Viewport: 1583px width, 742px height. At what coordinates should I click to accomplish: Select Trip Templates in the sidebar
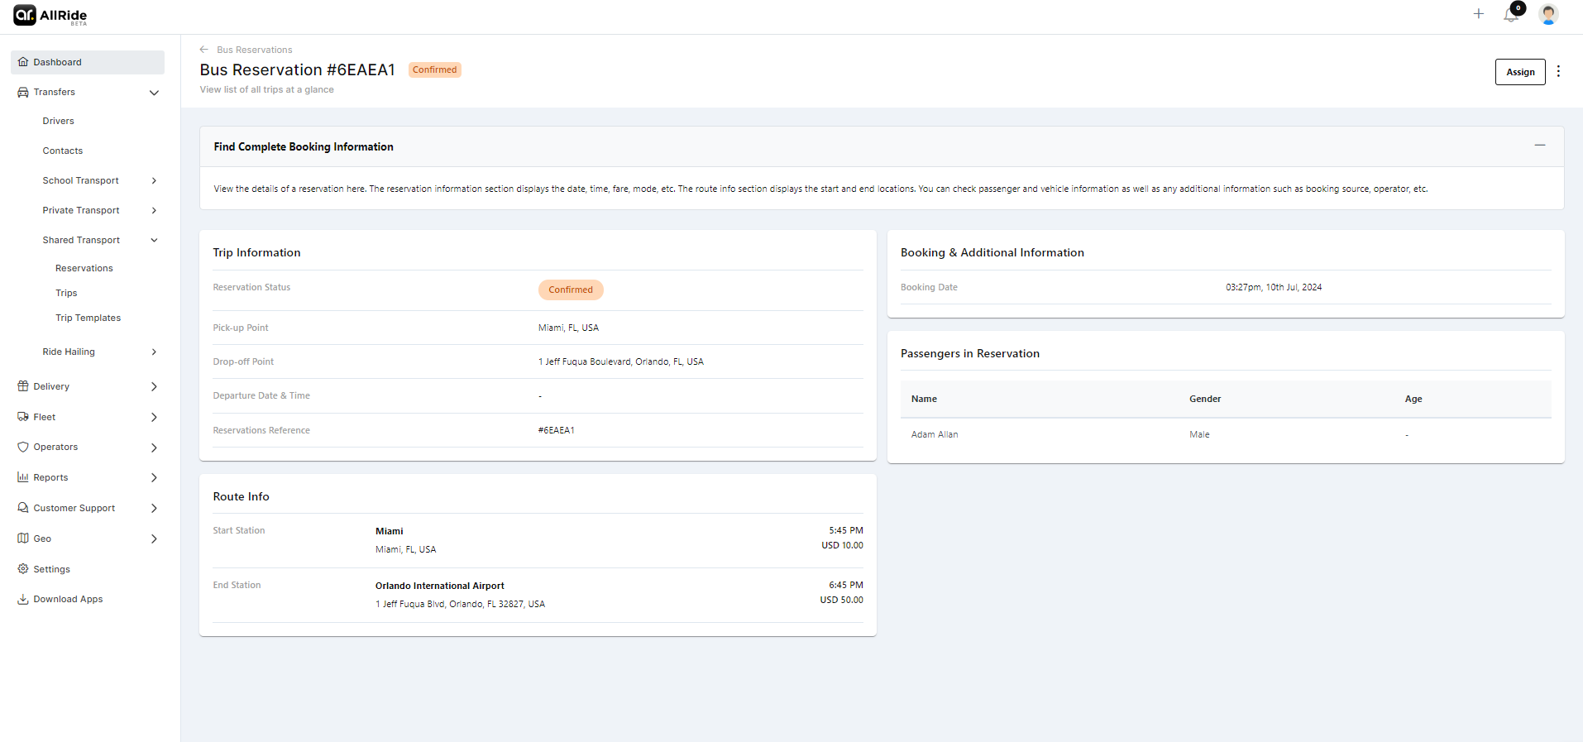tap(88, 318)
